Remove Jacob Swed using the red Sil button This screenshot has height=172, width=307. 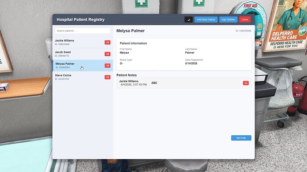coord(108,54)
